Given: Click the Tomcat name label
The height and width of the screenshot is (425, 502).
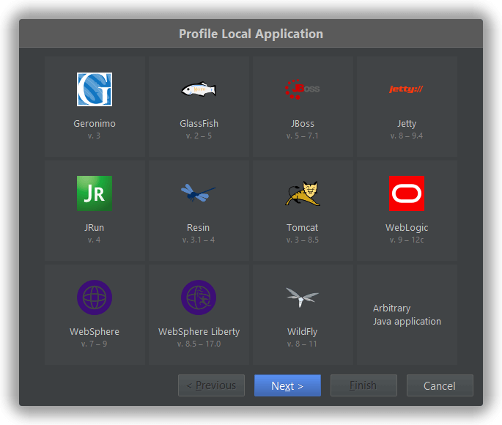Looking at the screenshot, I should tap(302, 228).
